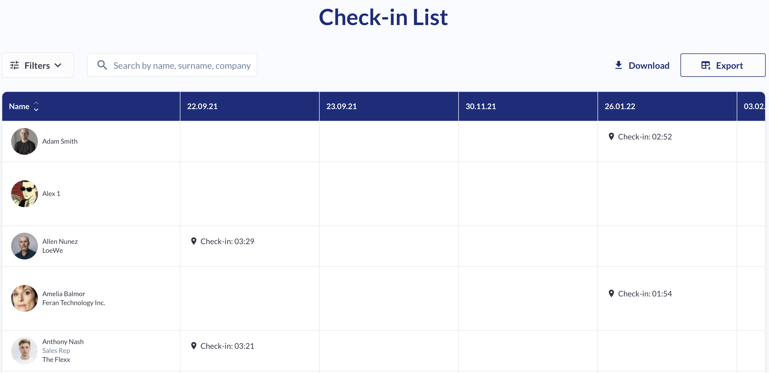
Task: Open Adam Smith's profile photo
Action: (x=25, y=141)
